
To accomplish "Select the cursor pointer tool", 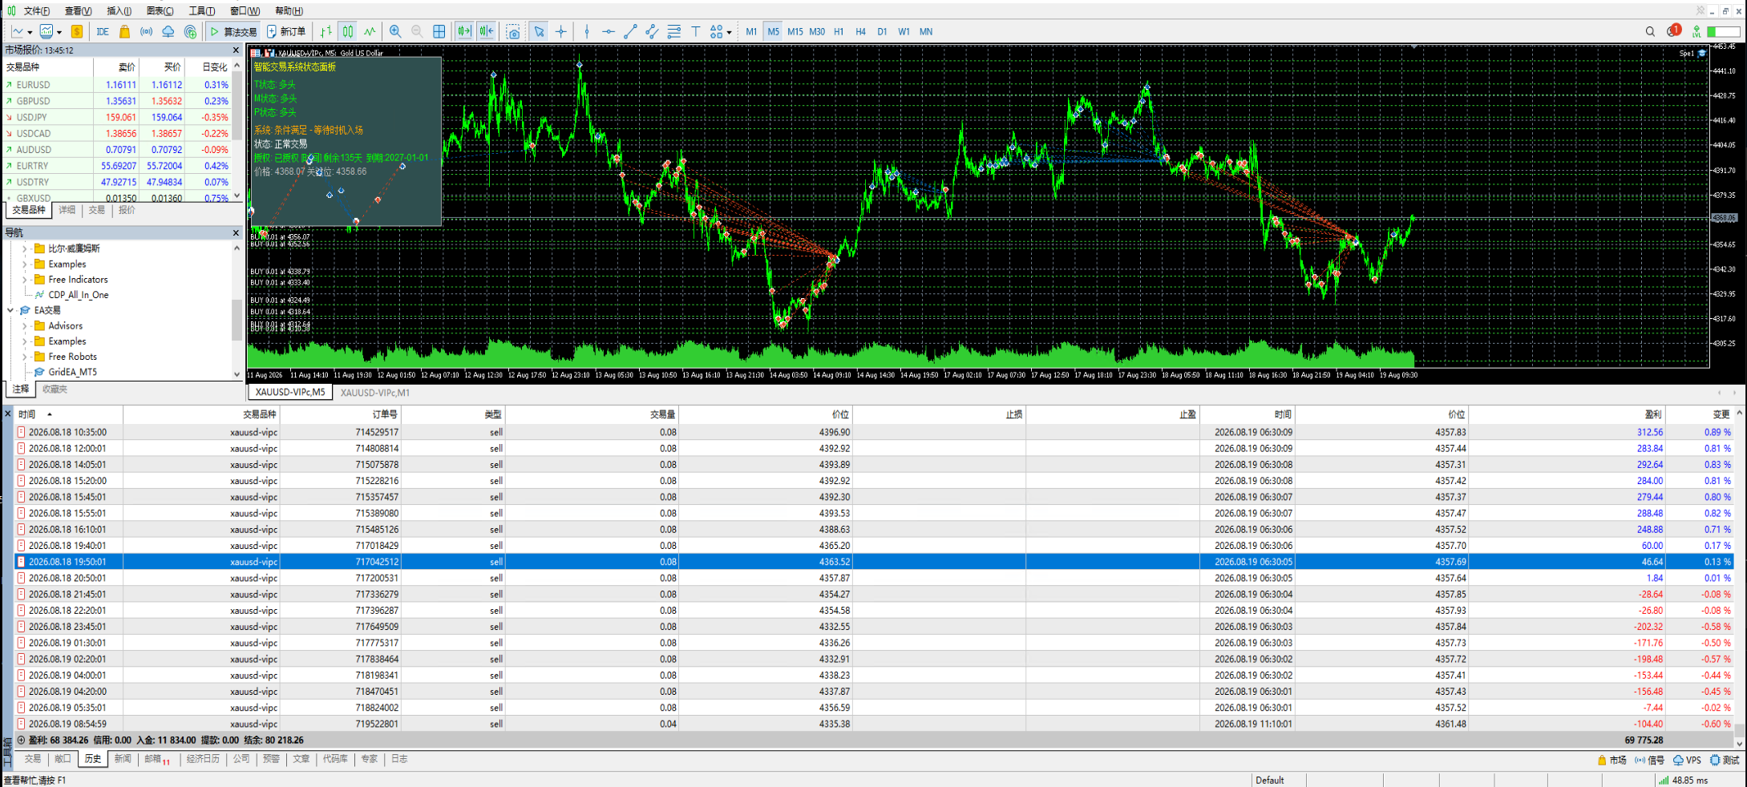I will pyautogui.click(x=540, y=32).
